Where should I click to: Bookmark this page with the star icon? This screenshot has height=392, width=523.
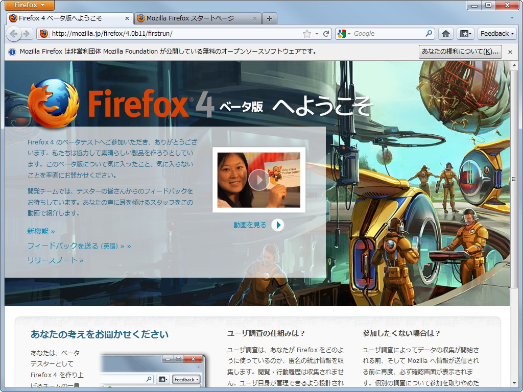307,34
